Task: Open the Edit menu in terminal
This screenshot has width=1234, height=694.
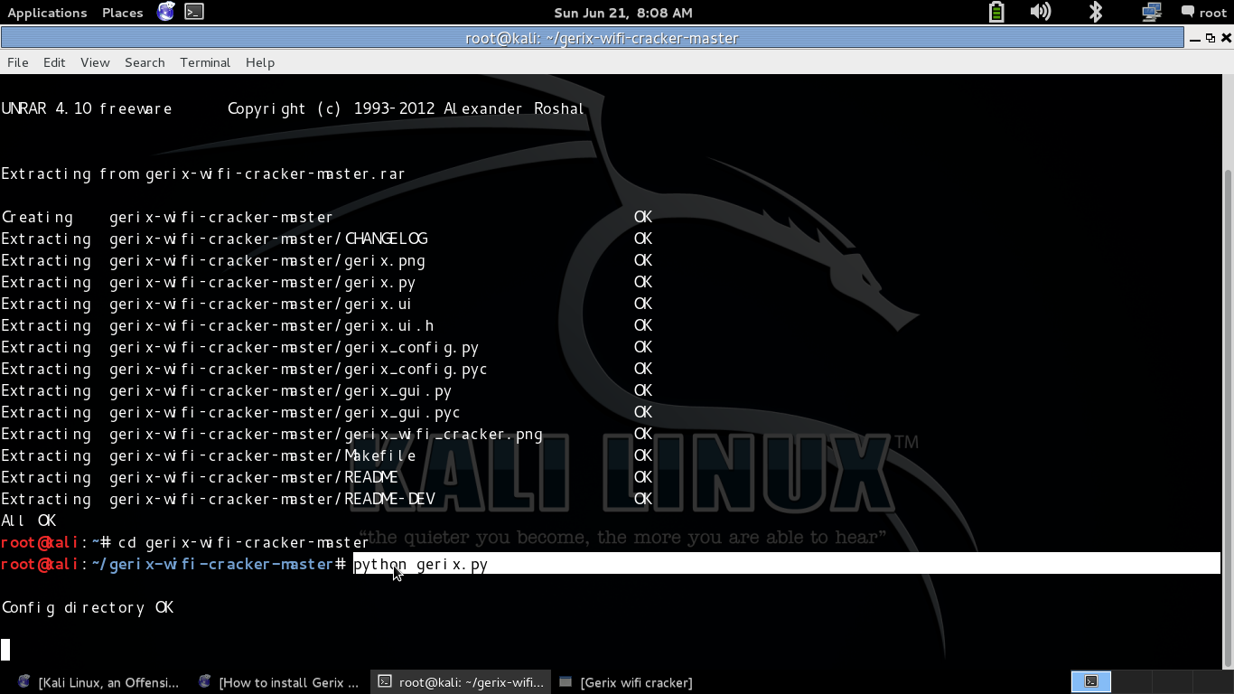Action: tap(54, 62)
